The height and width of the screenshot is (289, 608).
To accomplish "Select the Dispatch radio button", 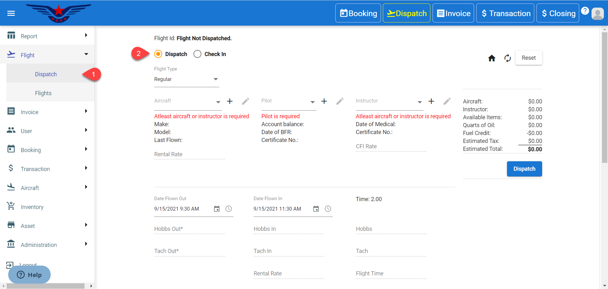I will click(x=158, y=54).
